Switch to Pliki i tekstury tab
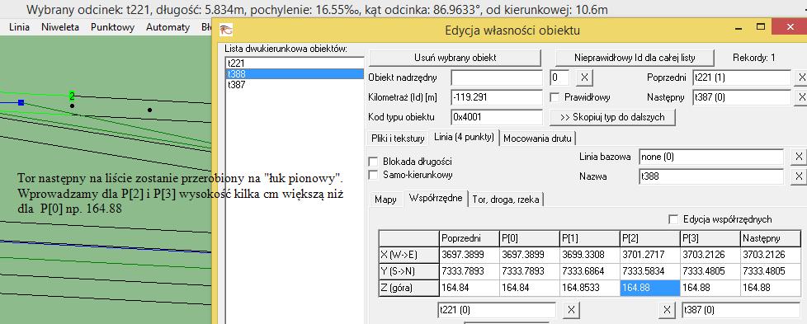This screenshot has width=807, height=324. point(398,139)
